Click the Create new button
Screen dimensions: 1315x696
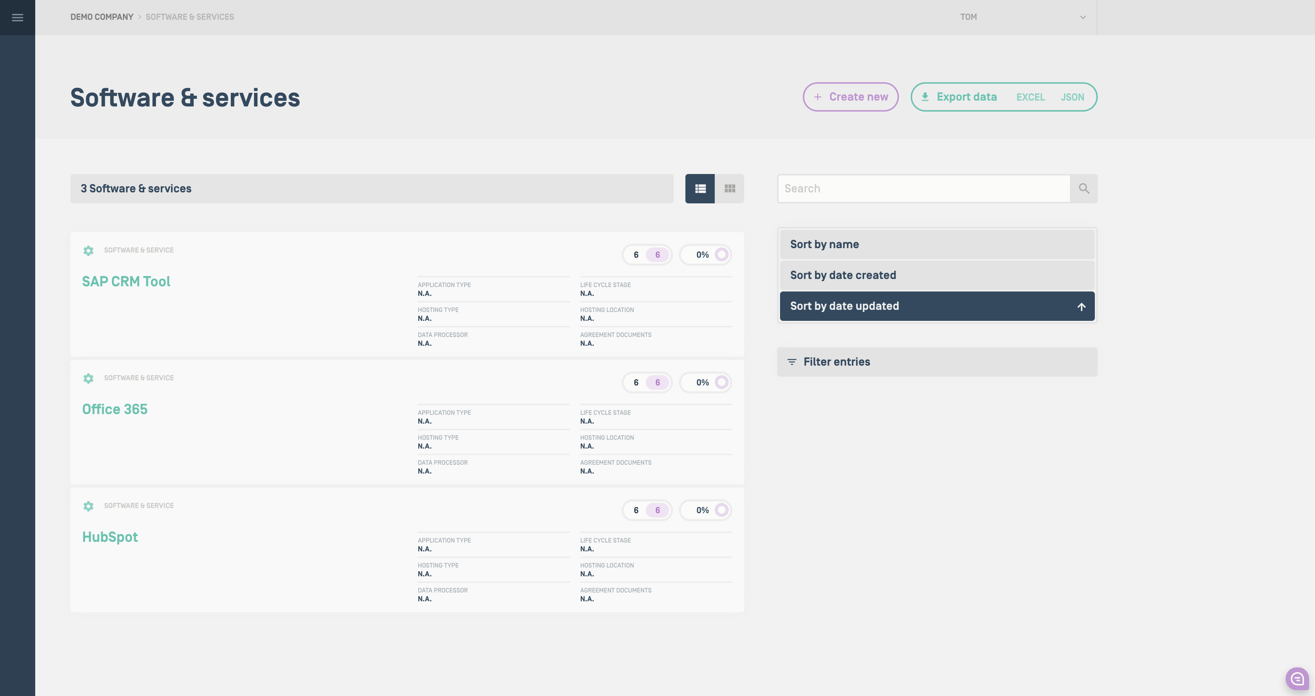point(850,97)
